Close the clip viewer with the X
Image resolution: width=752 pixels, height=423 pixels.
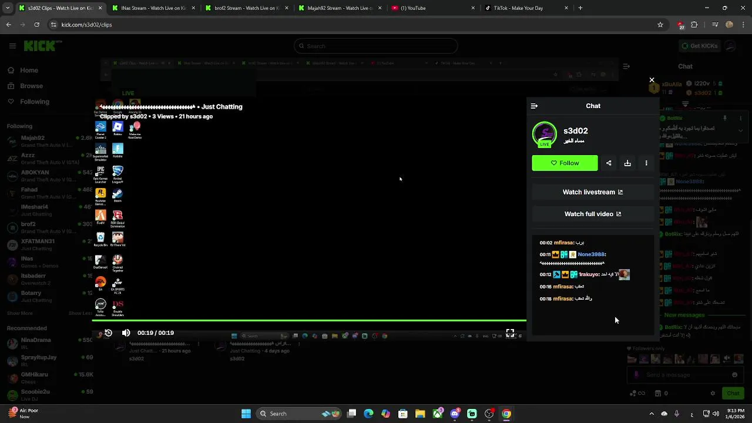point(652,80)
